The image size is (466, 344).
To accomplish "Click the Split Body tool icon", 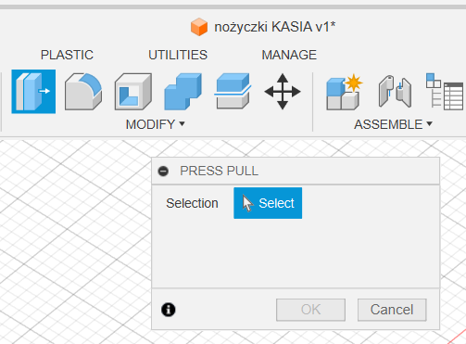I will coord(233,91).
